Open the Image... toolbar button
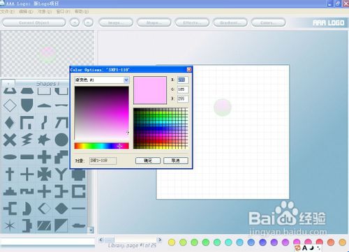The height and width of the screenshot is (252, 349). click(x=116, y=22)
